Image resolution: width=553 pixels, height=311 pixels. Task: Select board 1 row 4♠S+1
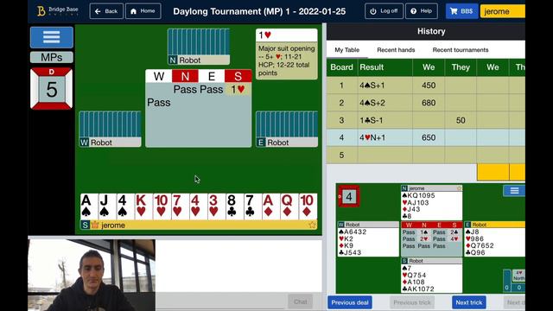(x=426, y=86)
